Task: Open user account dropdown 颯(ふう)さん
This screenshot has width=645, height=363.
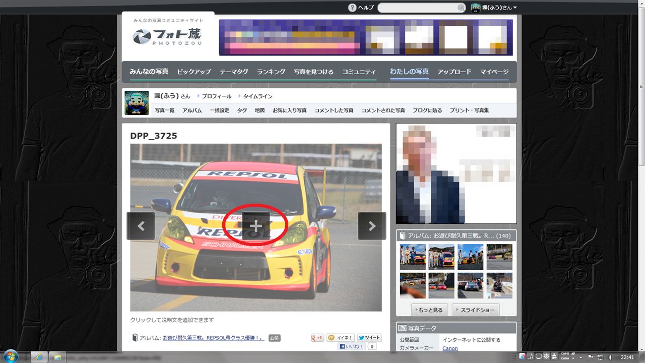Action: point(499,8)
